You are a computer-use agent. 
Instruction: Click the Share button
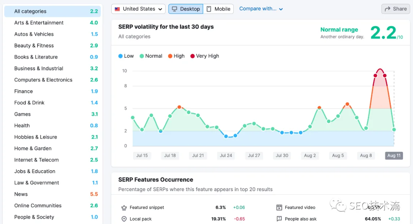pos(396,9)
